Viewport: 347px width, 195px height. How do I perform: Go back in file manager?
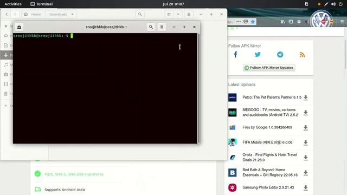7,14
